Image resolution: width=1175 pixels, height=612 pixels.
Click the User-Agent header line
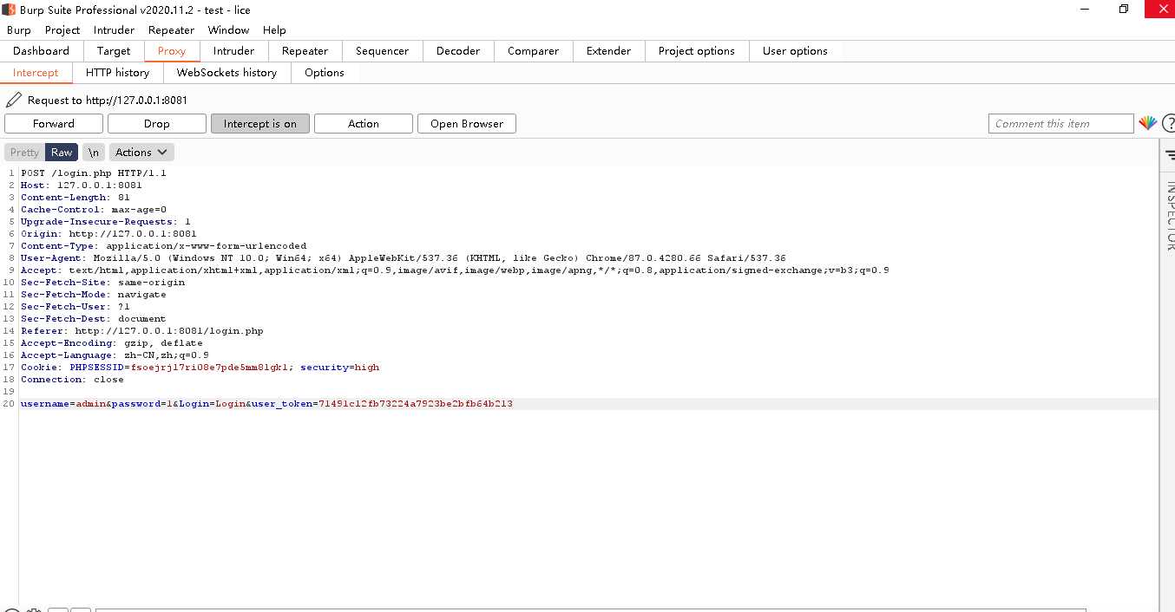pos(404,257)
